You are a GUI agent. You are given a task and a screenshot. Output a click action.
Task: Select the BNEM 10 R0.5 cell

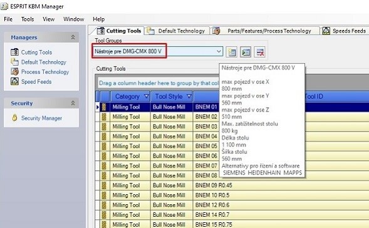[x=281, y=195]
